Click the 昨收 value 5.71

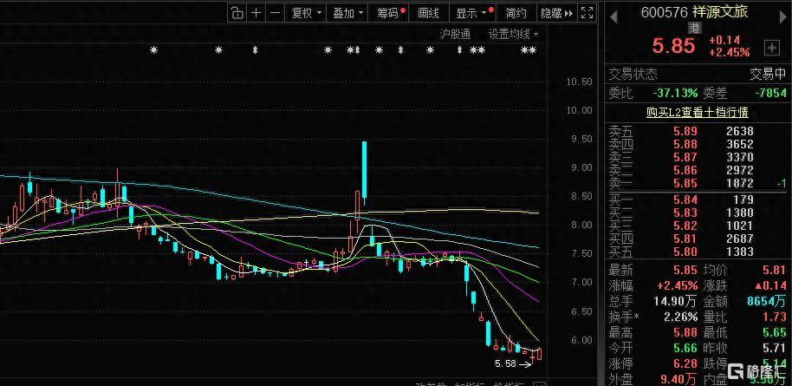pyautogui.click(x=775, y=349)
